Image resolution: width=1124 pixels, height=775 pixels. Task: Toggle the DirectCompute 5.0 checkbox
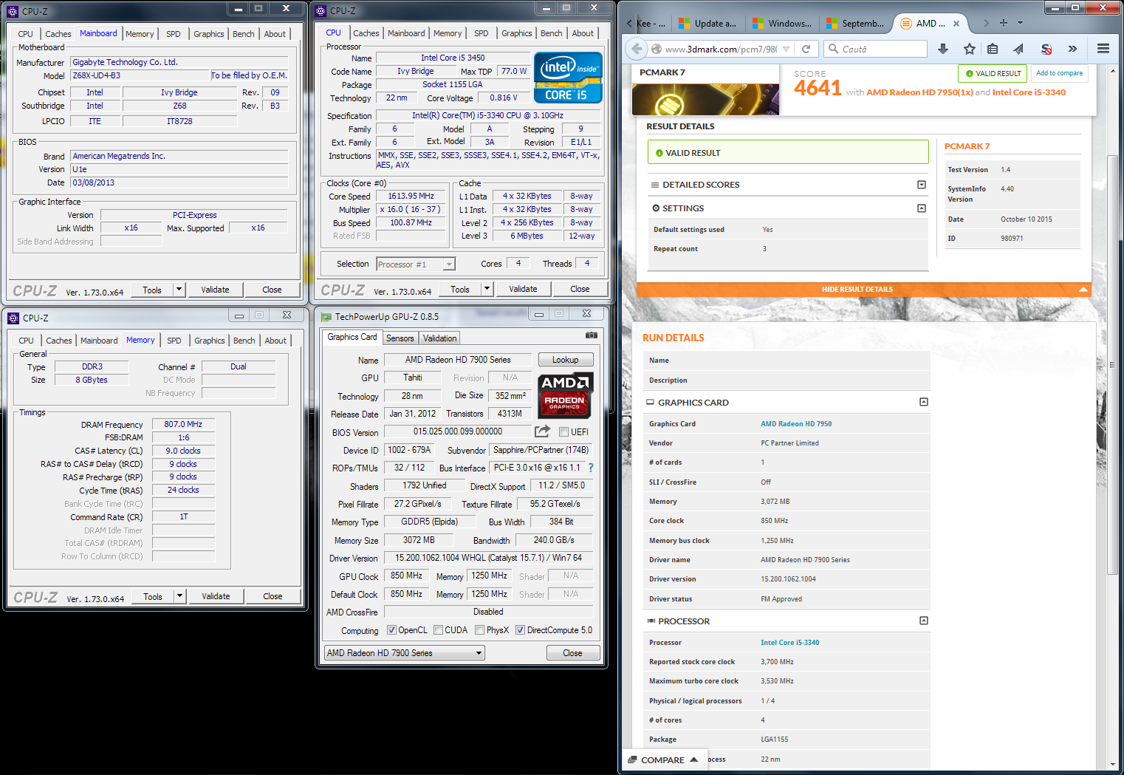click(520, 630)
